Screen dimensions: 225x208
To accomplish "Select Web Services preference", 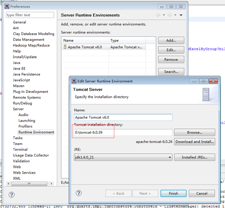I will 24,173.
